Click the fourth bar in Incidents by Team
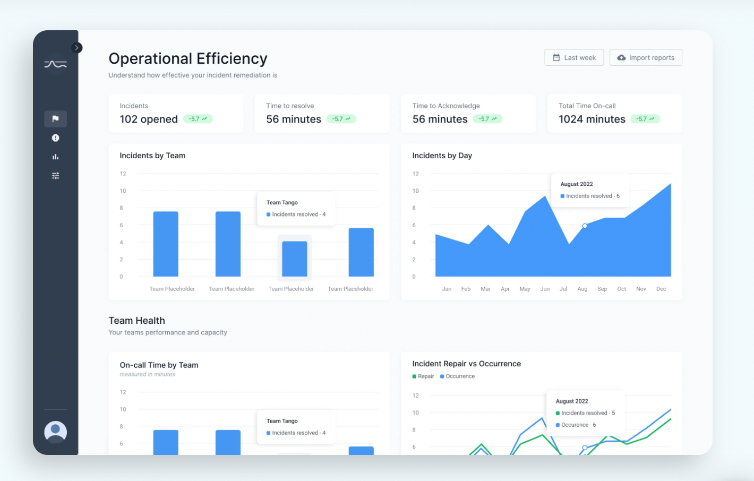 (x=361, y=252)
